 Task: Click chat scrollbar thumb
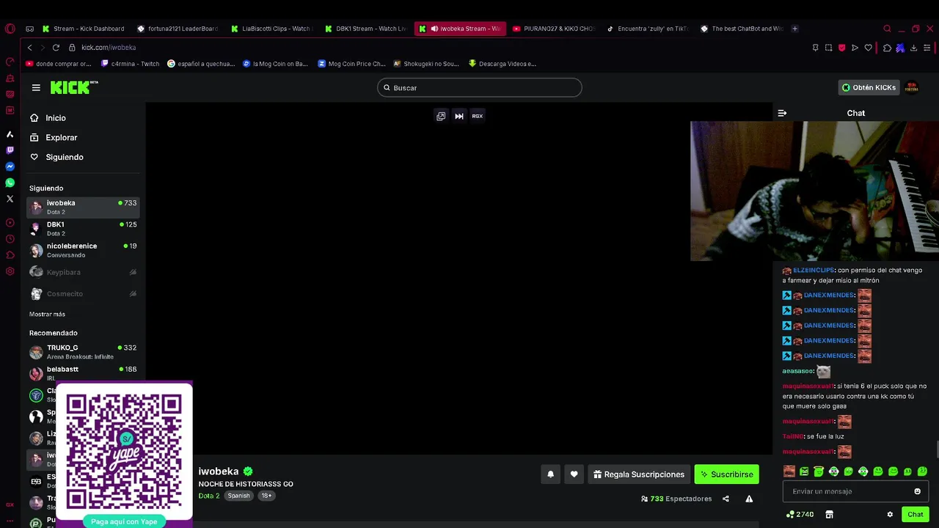click(937, 448)
